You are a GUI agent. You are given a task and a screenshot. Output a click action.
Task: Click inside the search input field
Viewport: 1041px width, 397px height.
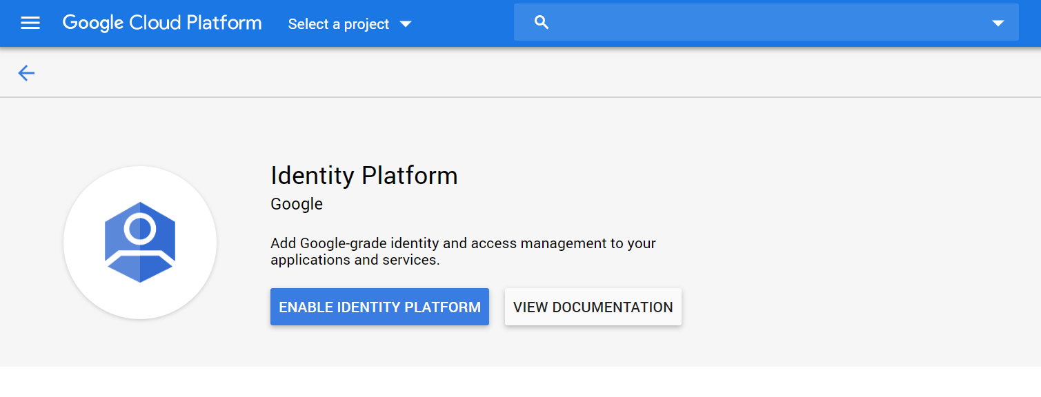724,21
